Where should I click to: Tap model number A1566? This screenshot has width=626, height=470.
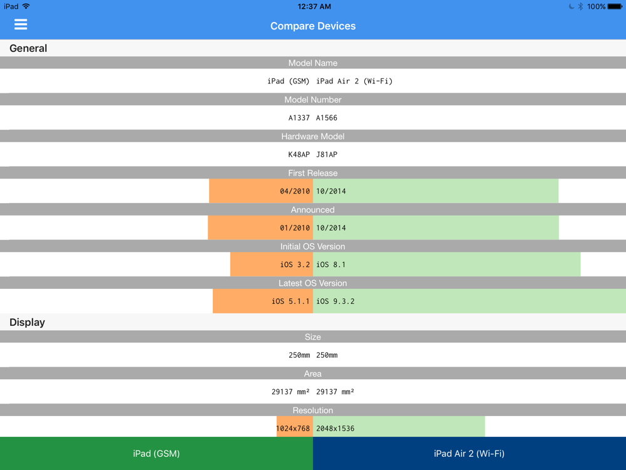click(327, 118)
